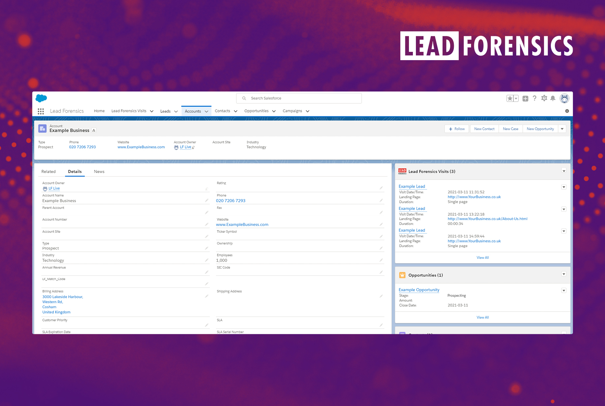Image resolution: width=605 pixels, height=406 pixels.
Task: Expand the Accounts navigation dropdown
Action: point(206,111)
